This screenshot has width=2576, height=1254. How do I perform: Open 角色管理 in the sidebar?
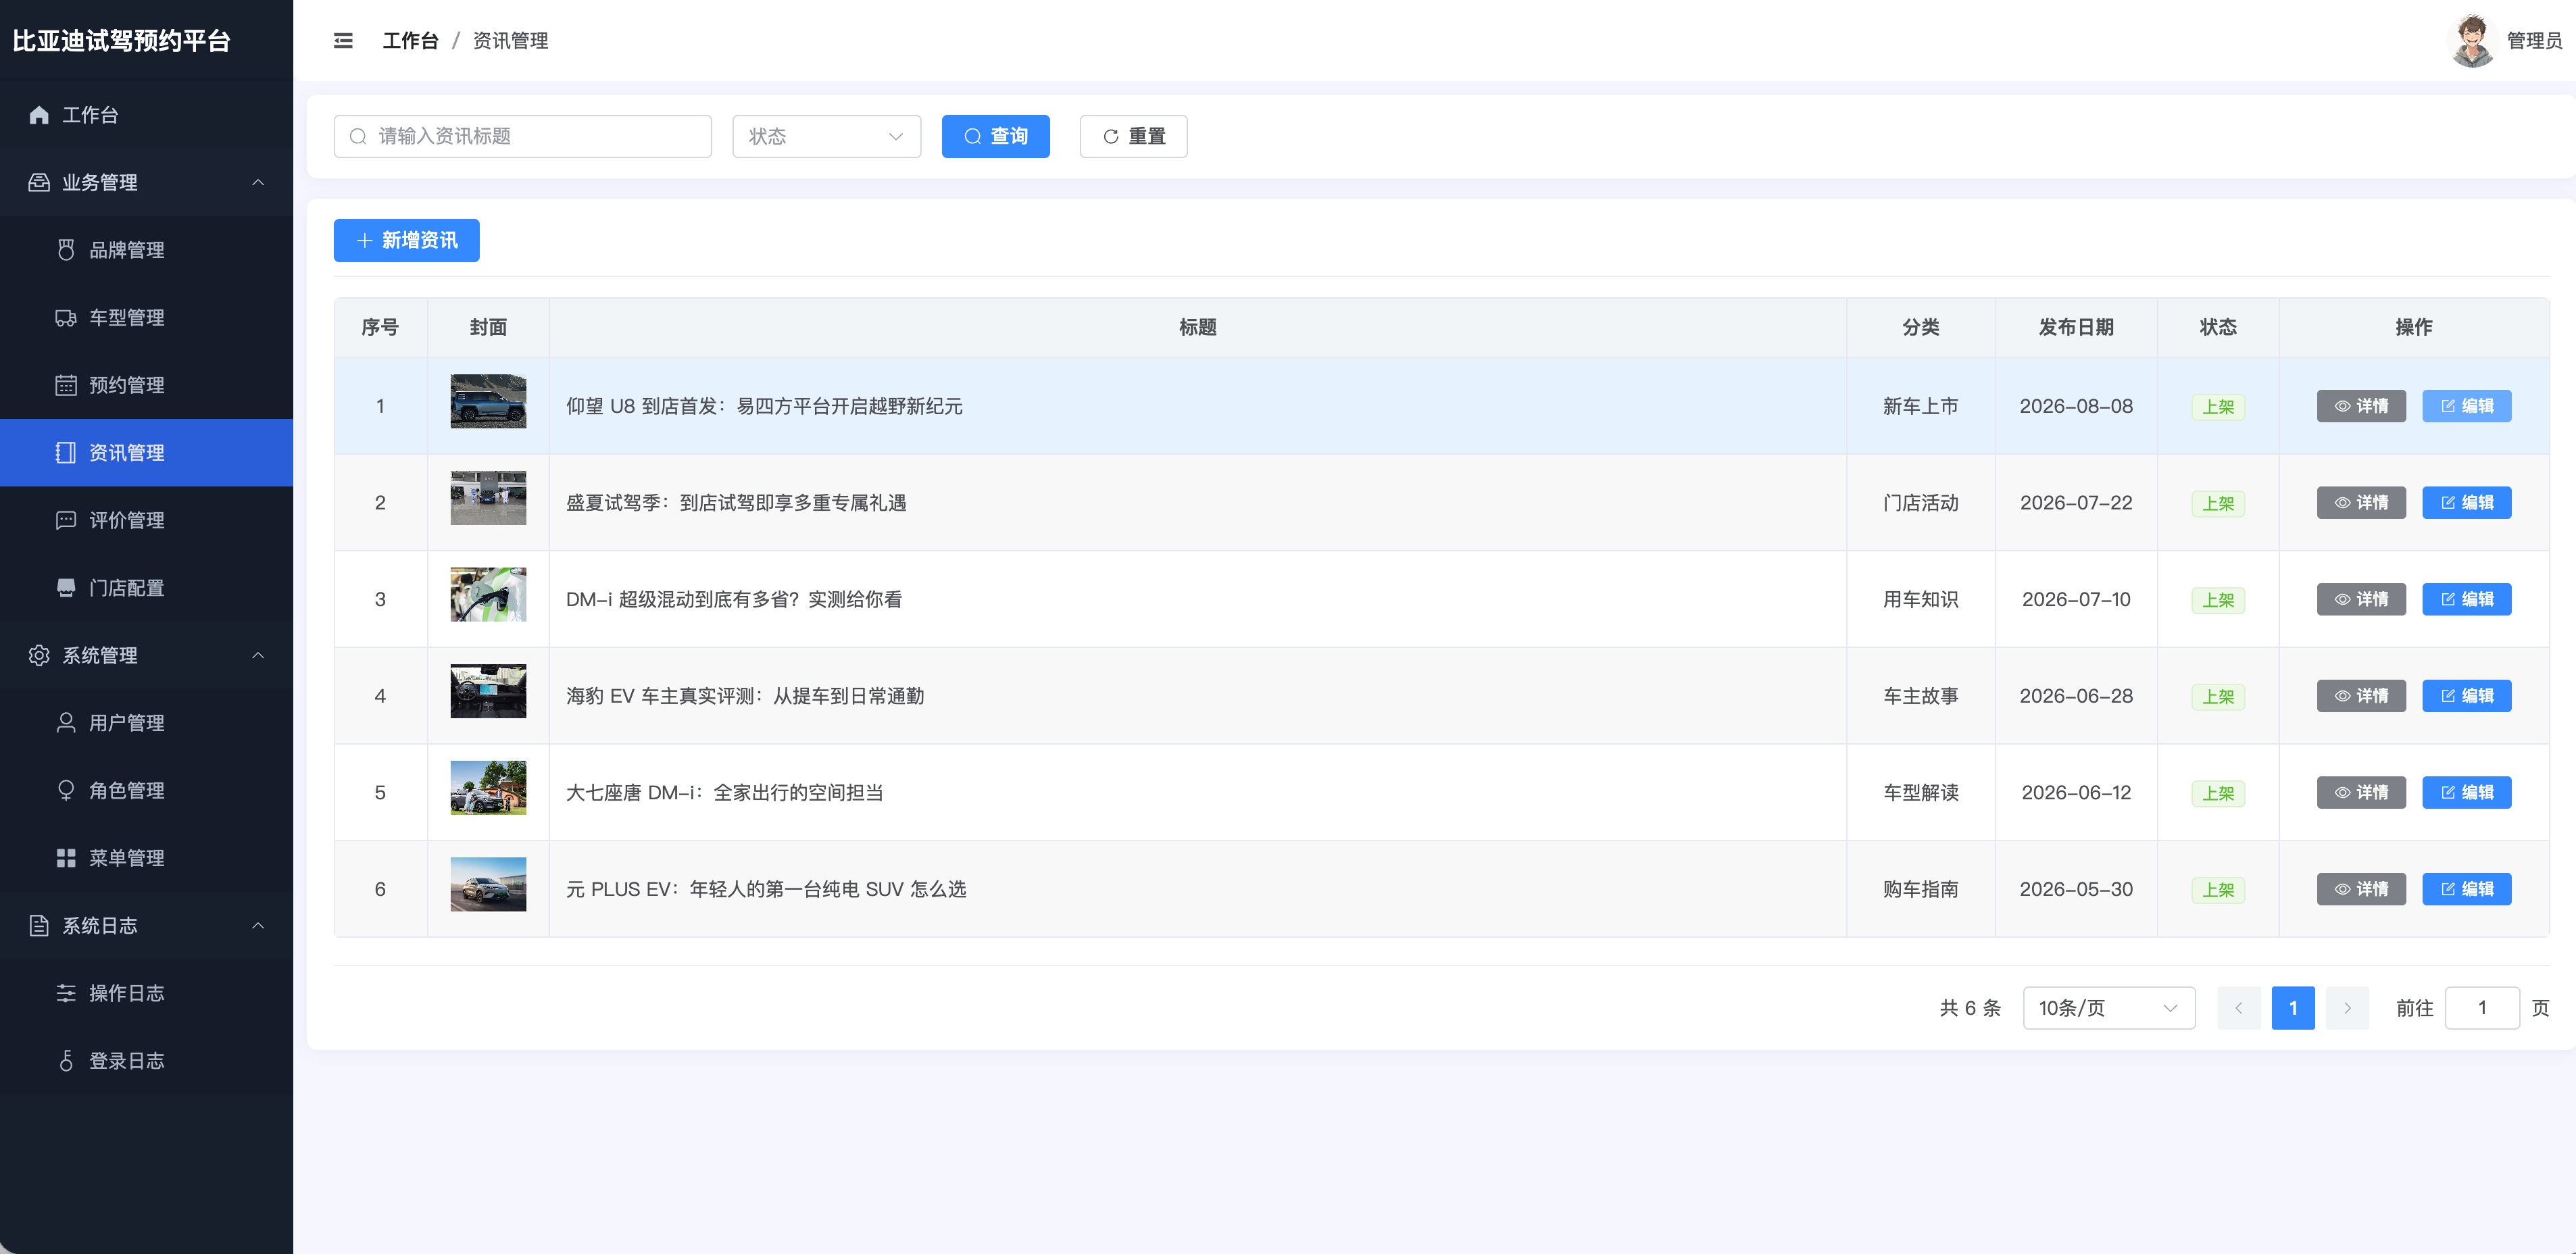[147, 791]
